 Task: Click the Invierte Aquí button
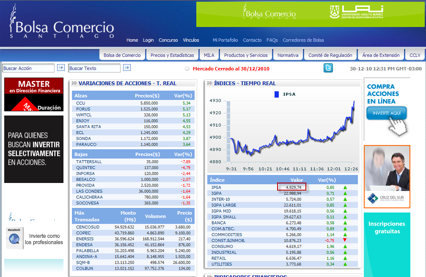(x=387, y=113)
